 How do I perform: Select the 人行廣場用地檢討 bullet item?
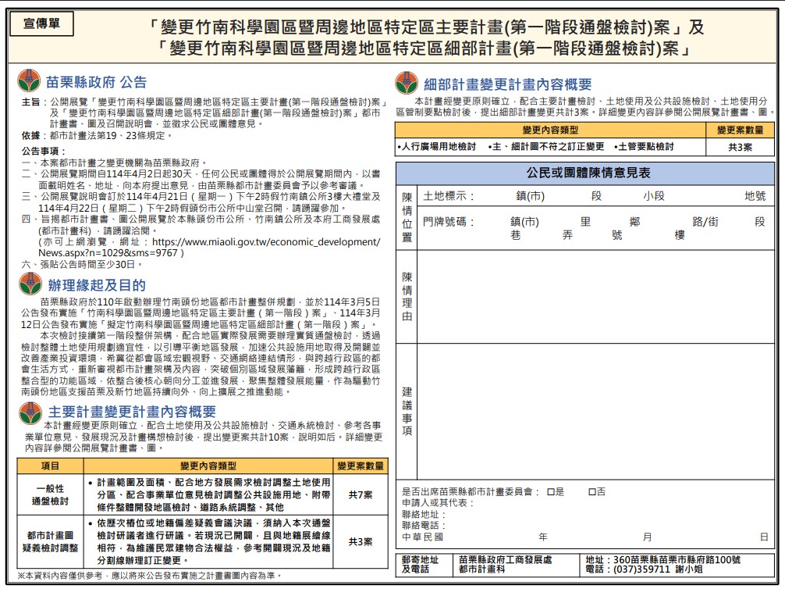[436, 147]
